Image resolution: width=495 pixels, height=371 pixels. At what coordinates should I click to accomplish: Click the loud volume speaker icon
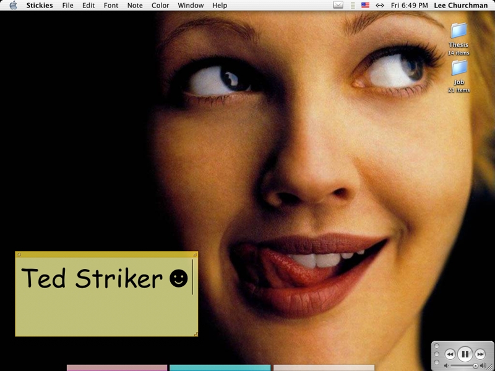pos(483,366)
